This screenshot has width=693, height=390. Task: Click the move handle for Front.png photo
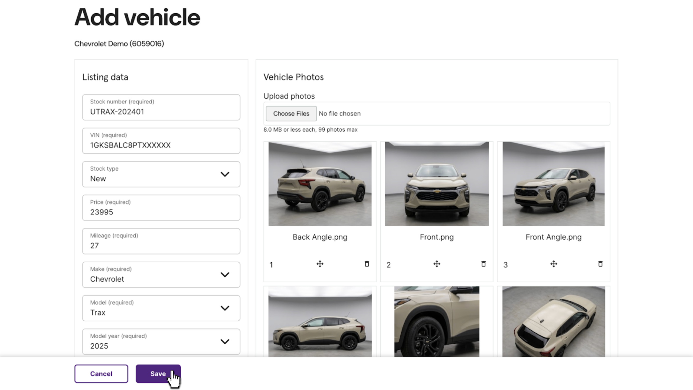click(437, 264)
